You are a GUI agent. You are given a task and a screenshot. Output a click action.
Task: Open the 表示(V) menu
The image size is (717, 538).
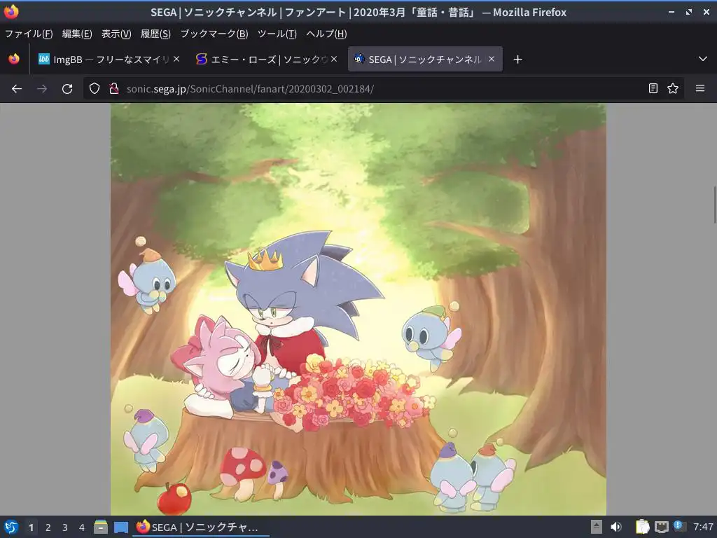116,34
